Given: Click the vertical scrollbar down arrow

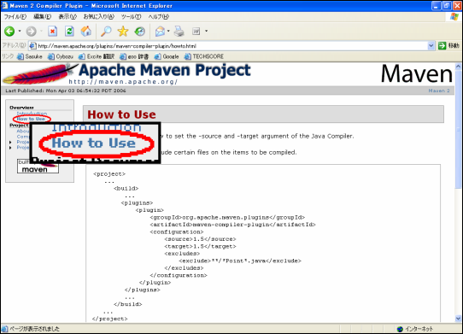Looking at the screenshot, I should pyautogui.click(x=458, y=319).
